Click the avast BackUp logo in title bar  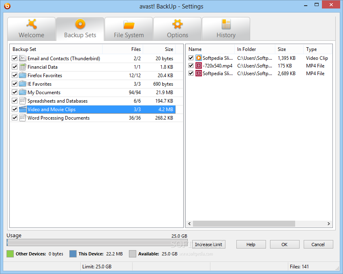[7, 6]
